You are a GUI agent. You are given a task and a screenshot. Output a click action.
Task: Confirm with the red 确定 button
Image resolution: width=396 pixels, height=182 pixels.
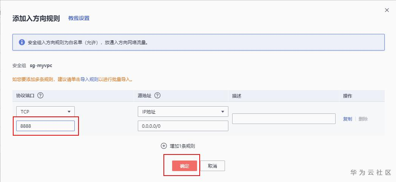tap(185, 166)
